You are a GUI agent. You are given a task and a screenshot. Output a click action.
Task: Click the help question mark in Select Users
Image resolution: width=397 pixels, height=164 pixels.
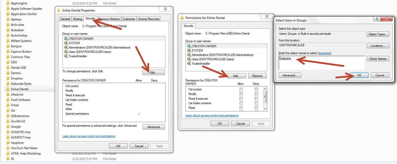click(x=377, y=19)
